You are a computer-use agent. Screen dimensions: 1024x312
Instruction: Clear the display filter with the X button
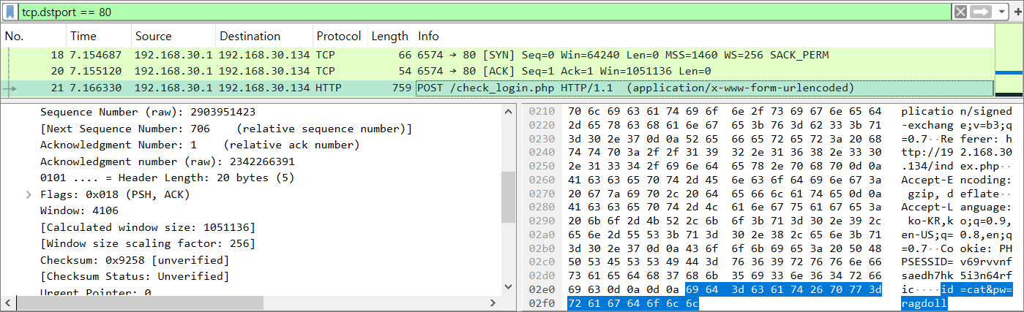click(960, 12)
